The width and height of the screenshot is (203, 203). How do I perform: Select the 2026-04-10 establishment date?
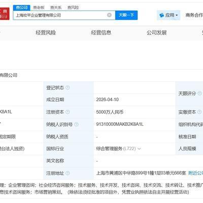point(107,99)
